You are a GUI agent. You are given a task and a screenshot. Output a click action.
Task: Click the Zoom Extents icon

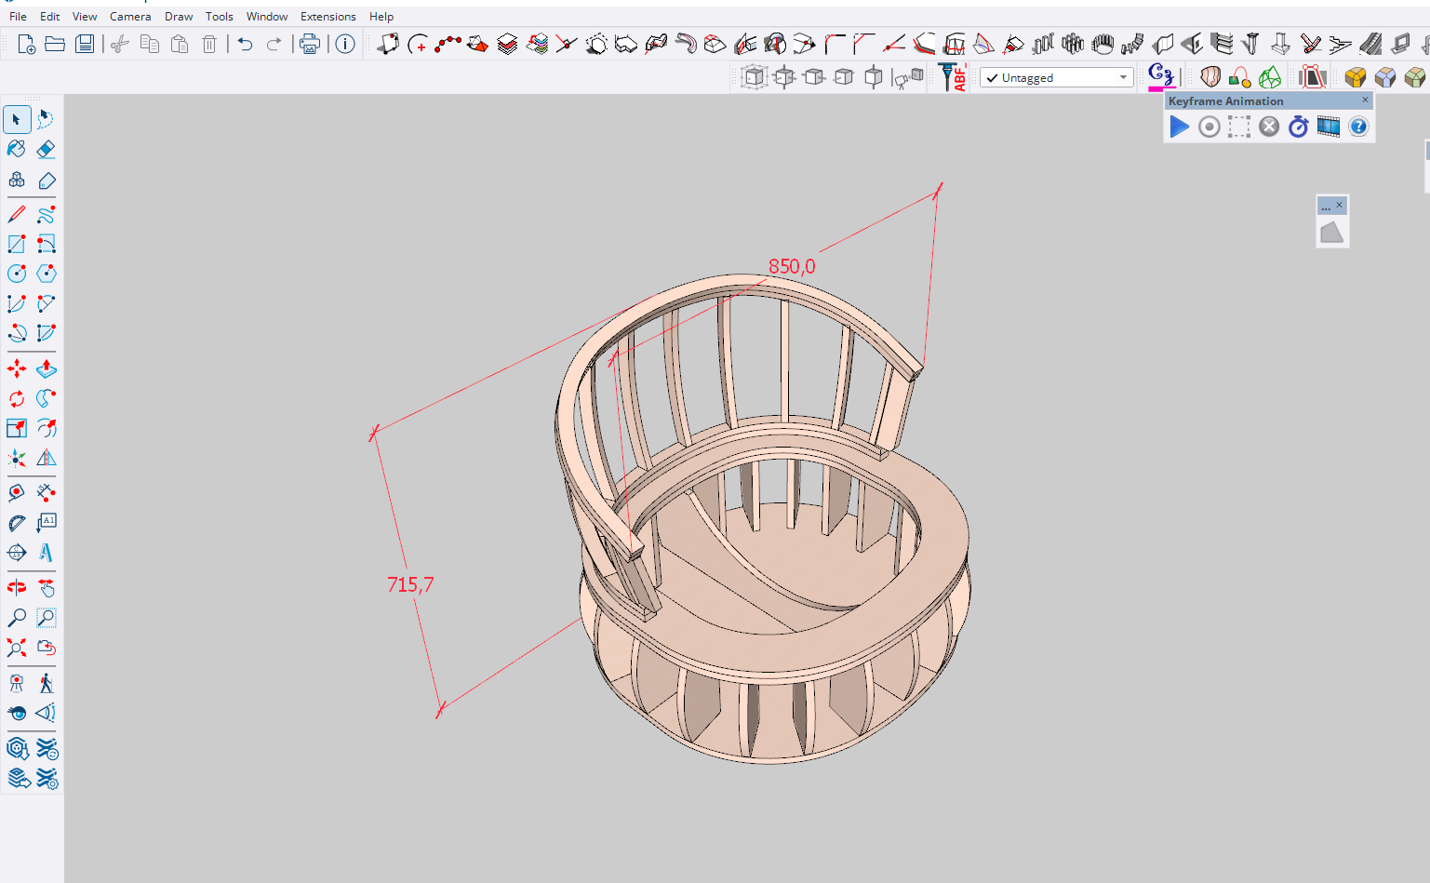pyautogui.click(x=17, y=648)
